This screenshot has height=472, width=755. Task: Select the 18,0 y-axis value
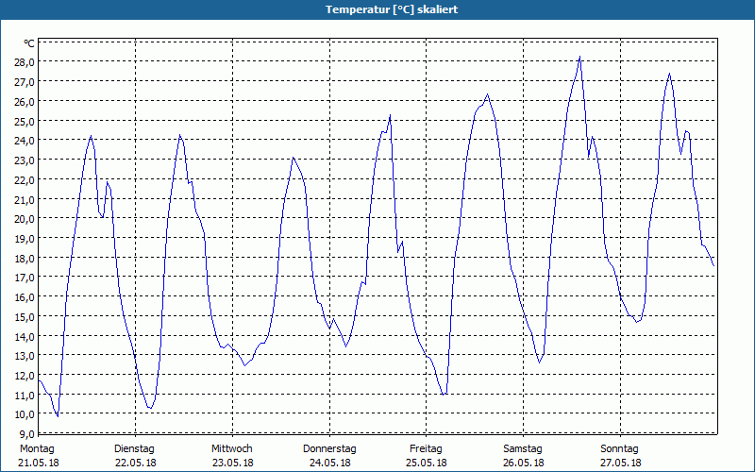click(25, 258)
